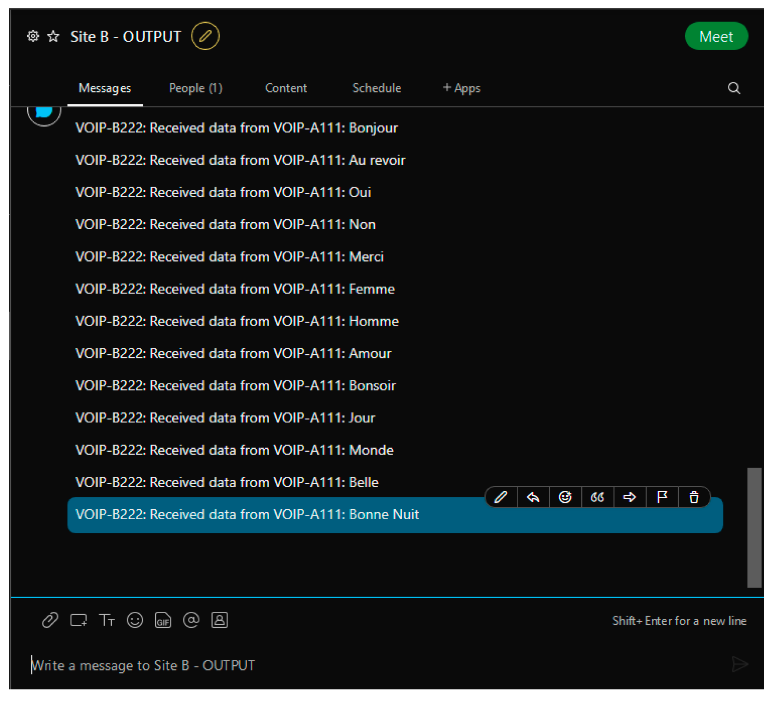
Task: Search within this space
Action: coord(734,89)
